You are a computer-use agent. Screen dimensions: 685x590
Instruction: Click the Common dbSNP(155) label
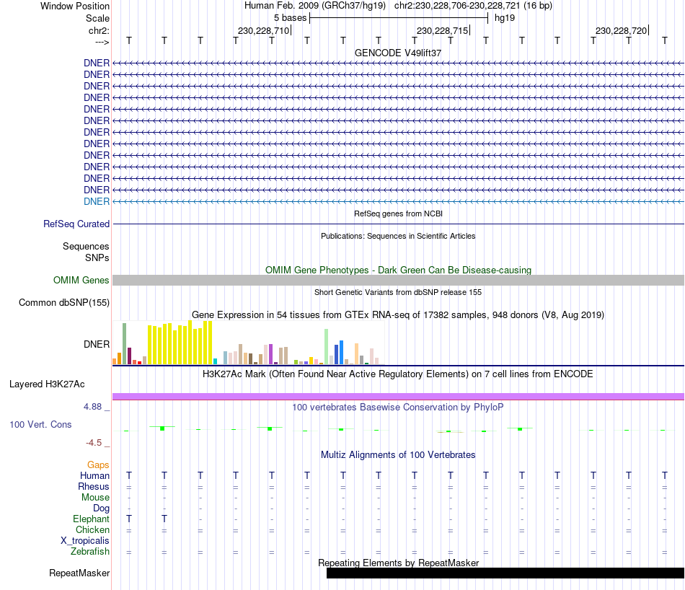[x=64, y=302]
